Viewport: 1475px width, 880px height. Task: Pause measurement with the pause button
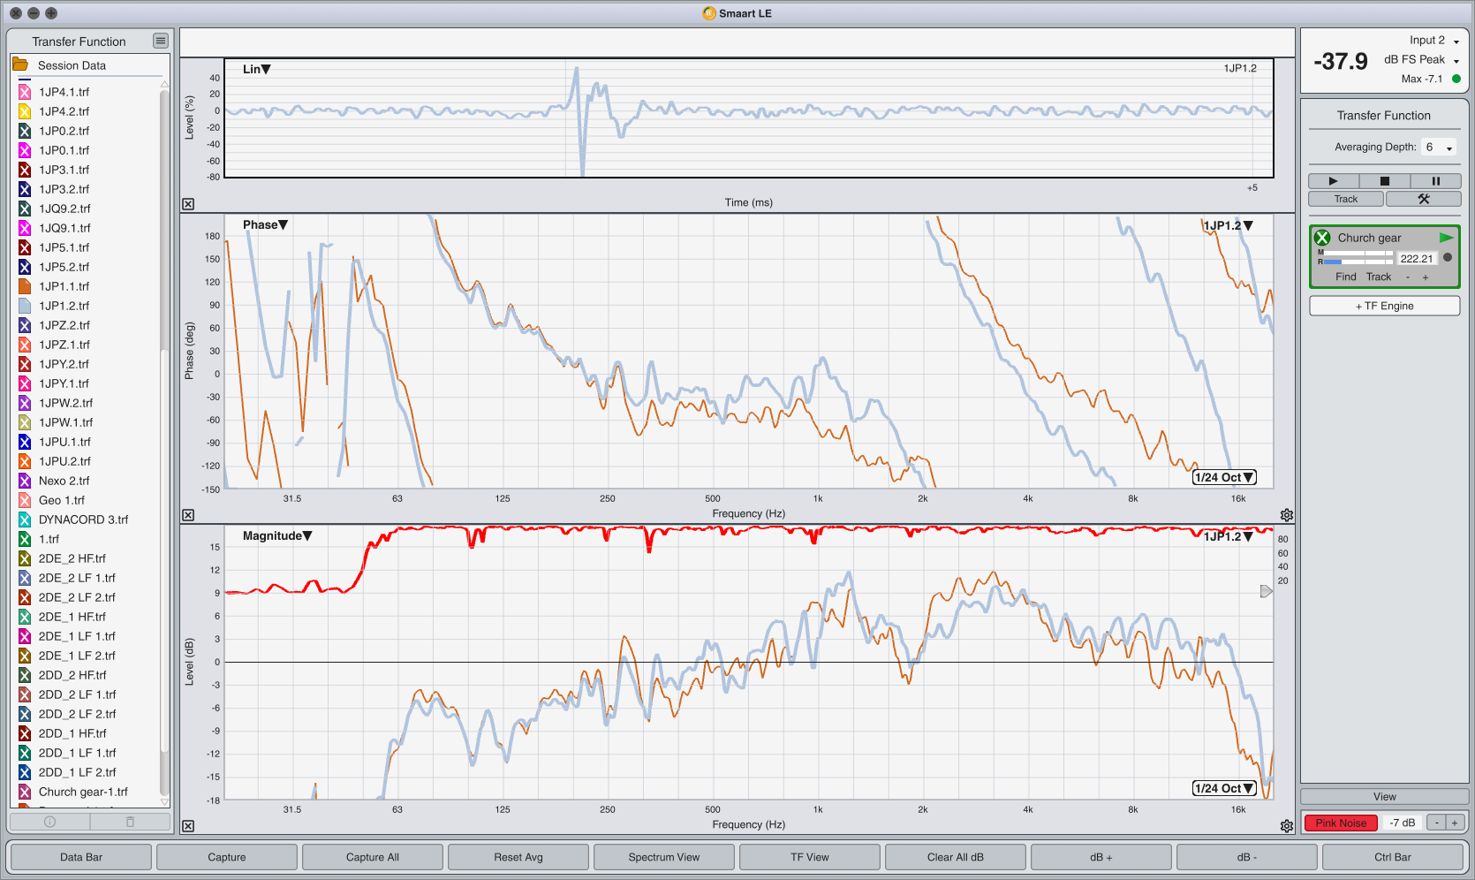[x=1436, y=181]
